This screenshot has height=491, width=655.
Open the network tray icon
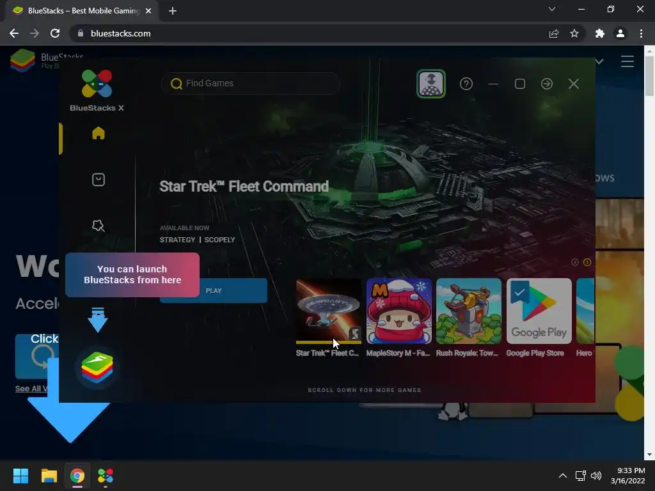[580, 476]
